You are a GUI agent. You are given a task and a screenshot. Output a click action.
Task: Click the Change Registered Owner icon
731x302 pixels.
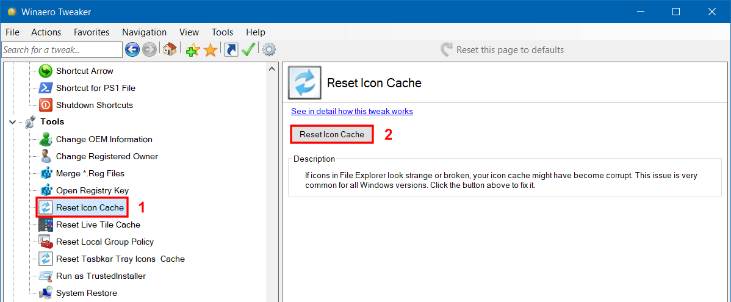(x=46, y=156)
